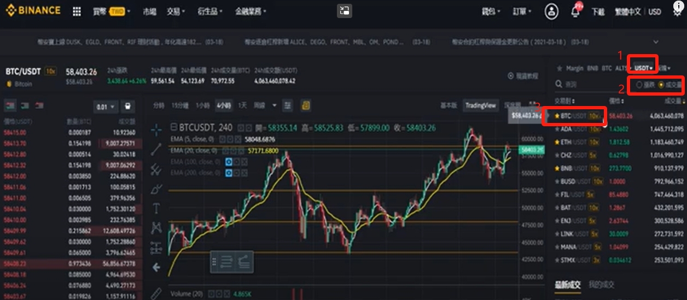
Task: Open the Trade dropdown menu in header
Action: [176, 11]
